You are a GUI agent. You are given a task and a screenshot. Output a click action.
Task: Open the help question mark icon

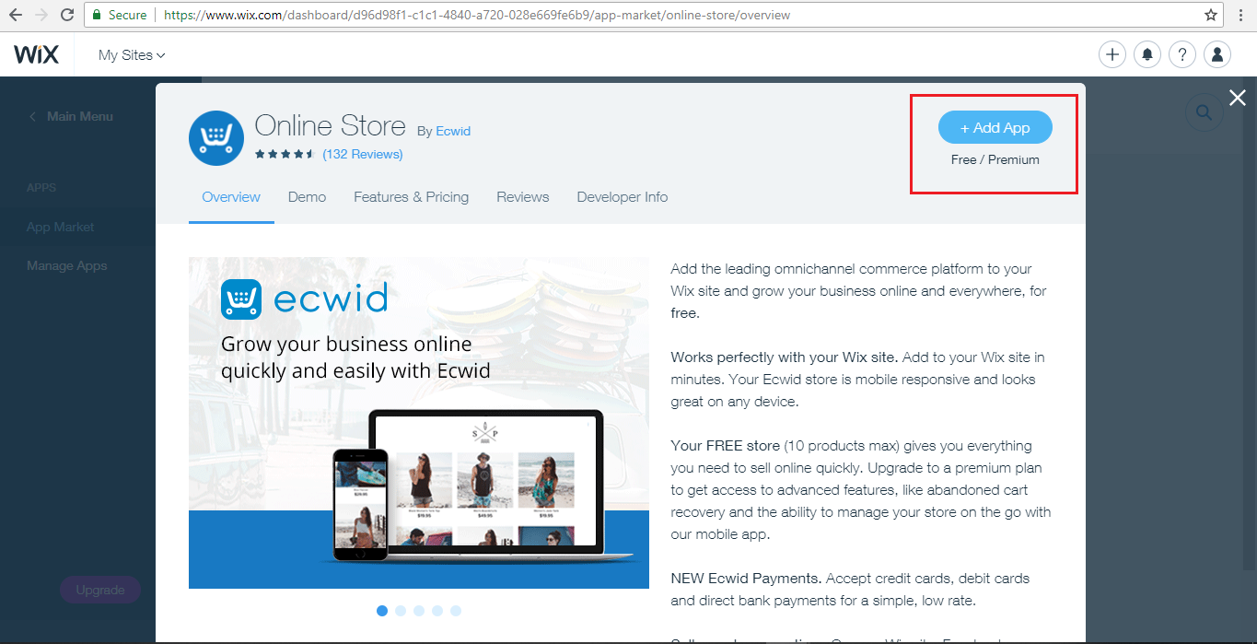click(x=1182, y=55)
